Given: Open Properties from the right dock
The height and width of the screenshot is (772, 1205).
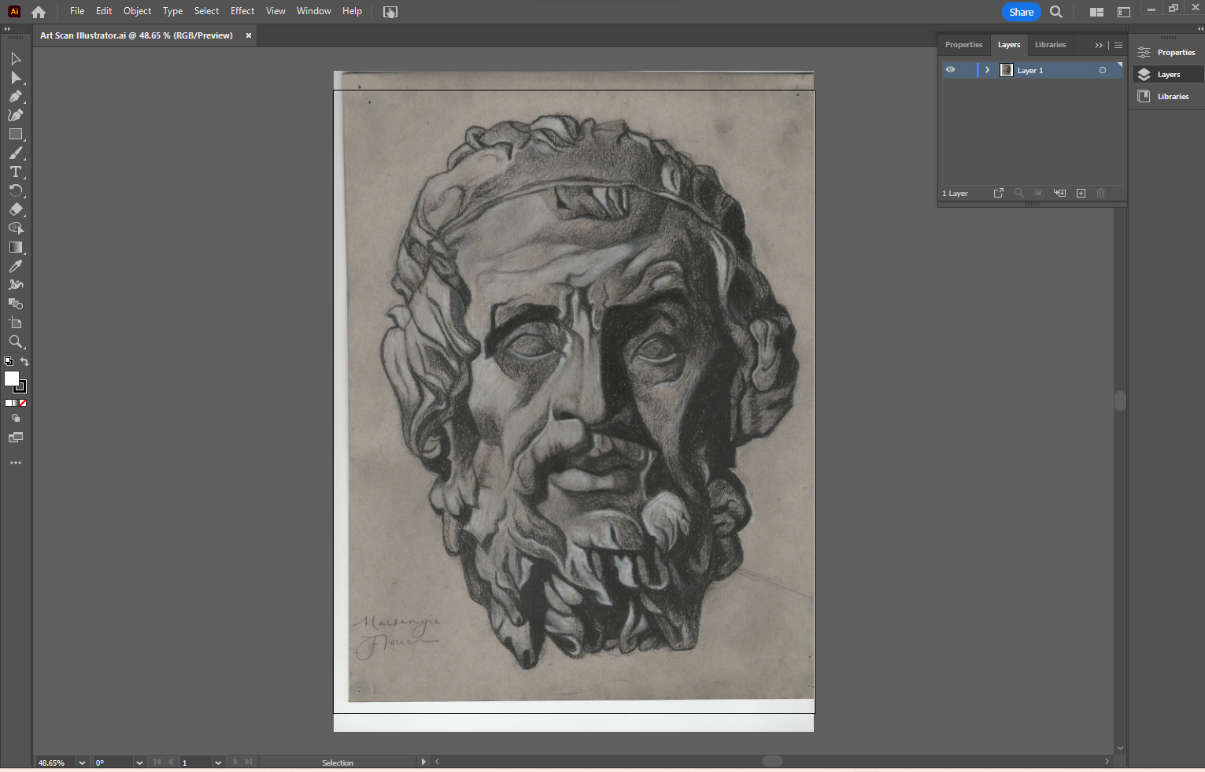Looking at the screenshot, I should [1168, 52].
